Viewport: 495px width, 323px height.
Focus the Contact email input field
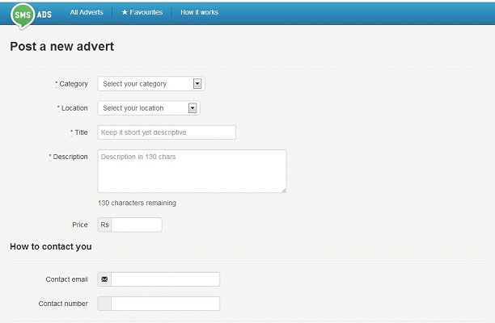click(x=166, y=279)
